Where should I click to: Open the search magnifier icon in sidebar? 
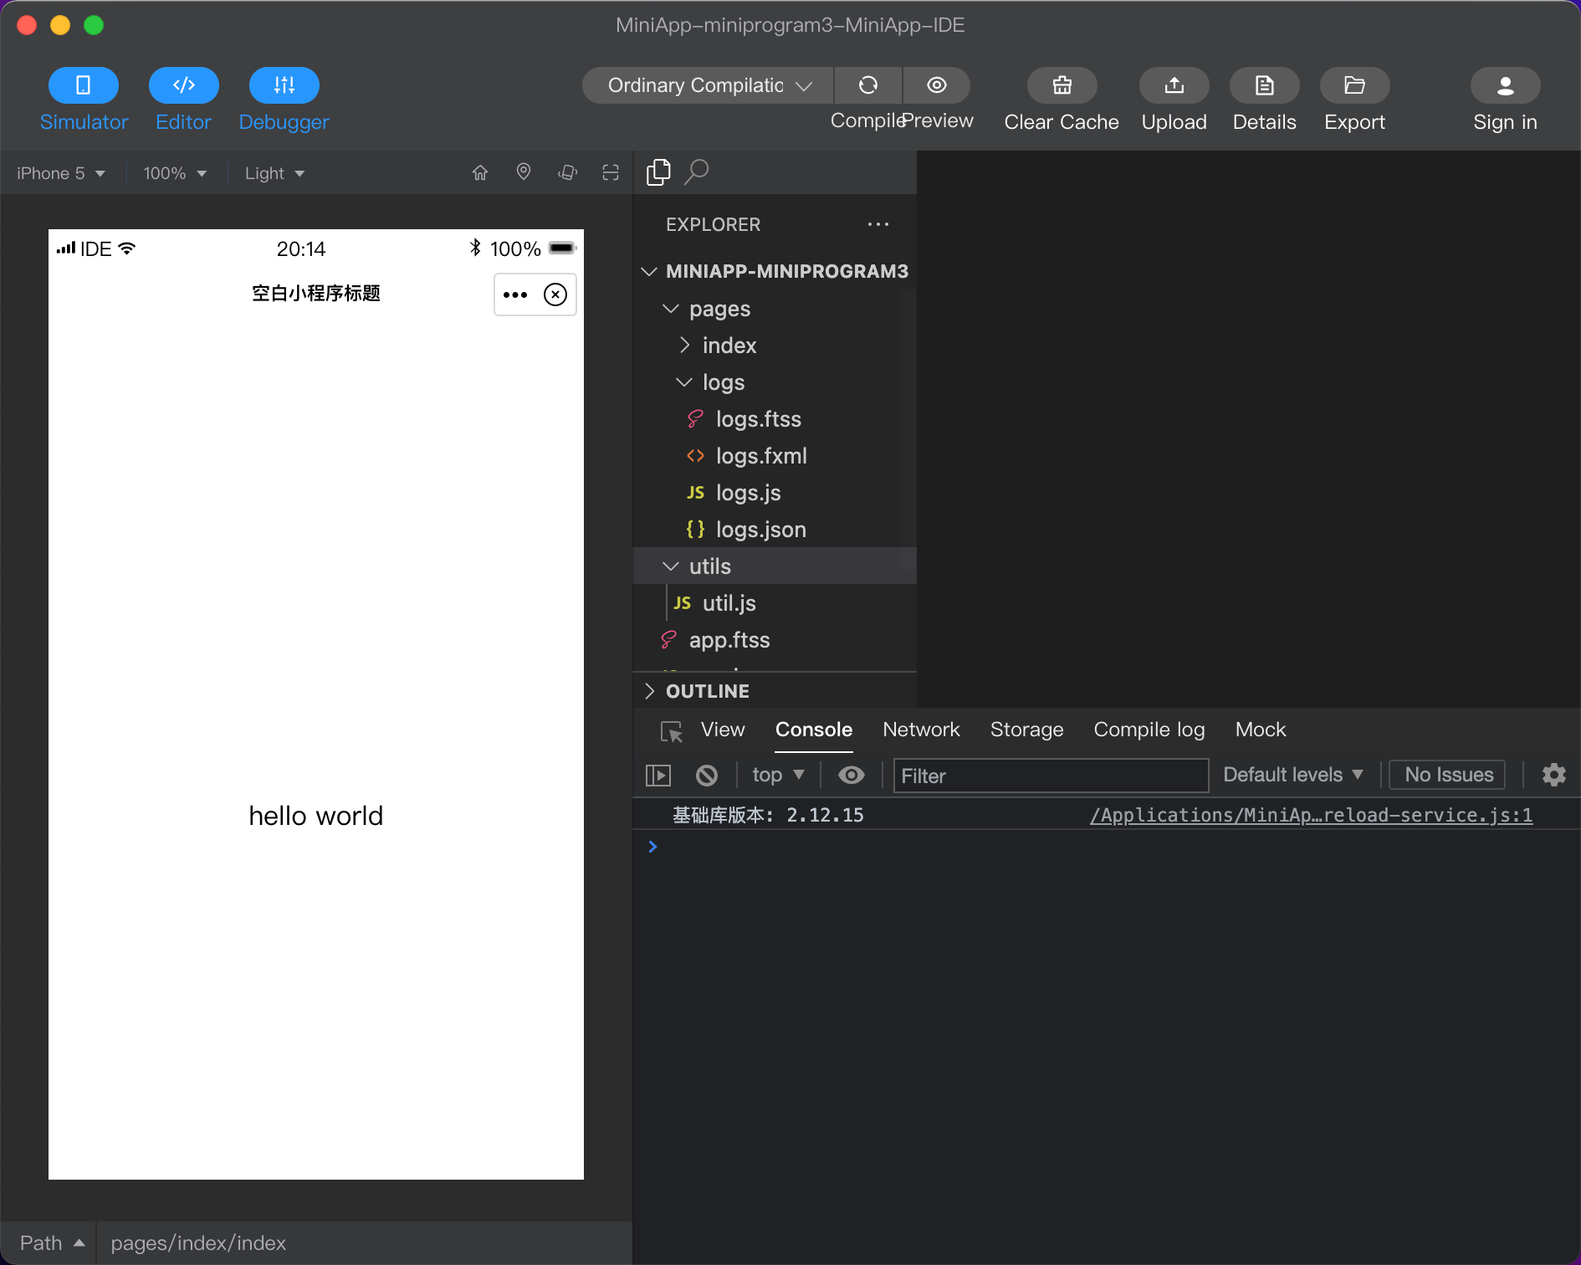click(x=697, y=172)
